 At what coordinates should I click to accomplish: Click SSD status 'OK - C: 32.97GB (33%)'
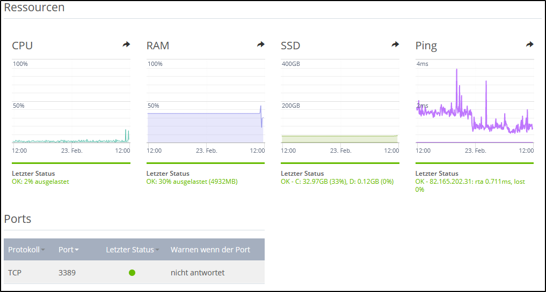pos(337,182)
